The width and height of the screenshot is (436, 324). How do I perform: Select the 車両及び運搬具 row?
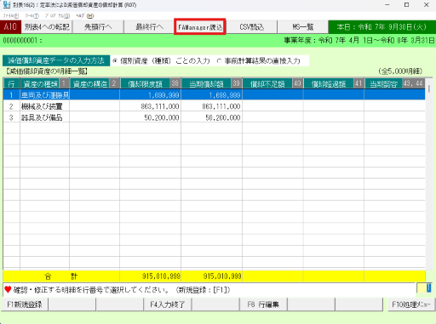coord(215,95)
